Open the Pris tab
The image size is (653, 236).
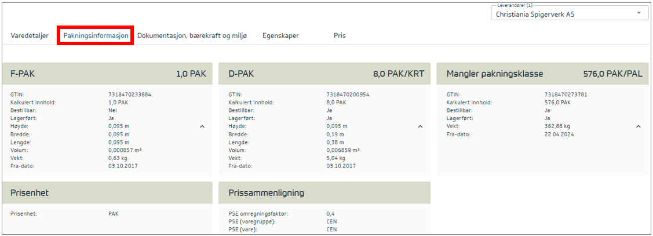[340, 35]
